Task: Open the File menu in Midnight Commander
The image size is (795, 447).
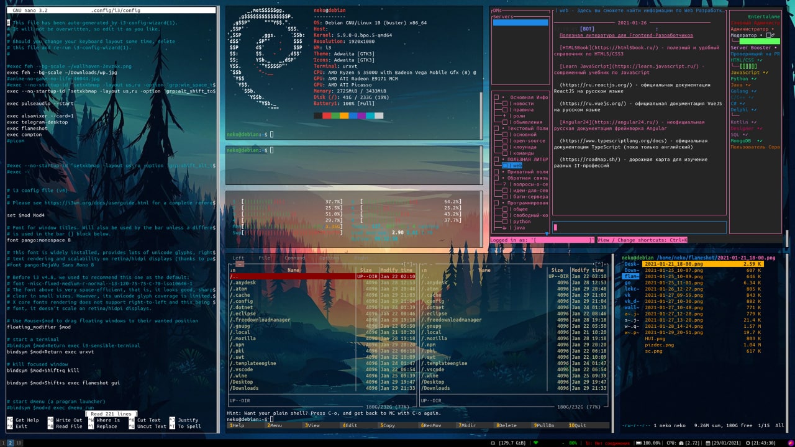Action: pos(265,258)
